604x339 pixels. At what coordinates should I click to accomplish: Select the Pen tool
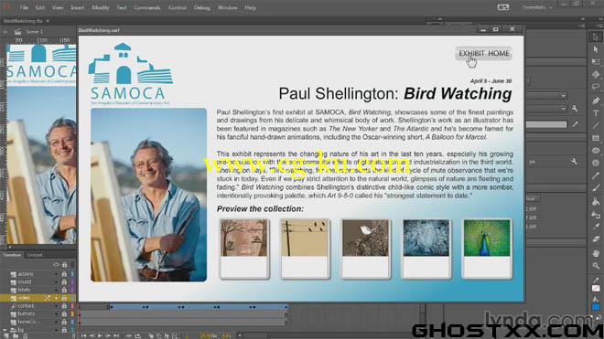pyautogui.click(x=596, y=100)
